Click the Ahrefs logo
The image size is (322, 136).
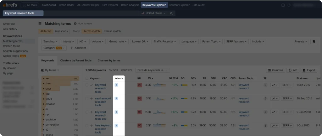click(10, 5)
